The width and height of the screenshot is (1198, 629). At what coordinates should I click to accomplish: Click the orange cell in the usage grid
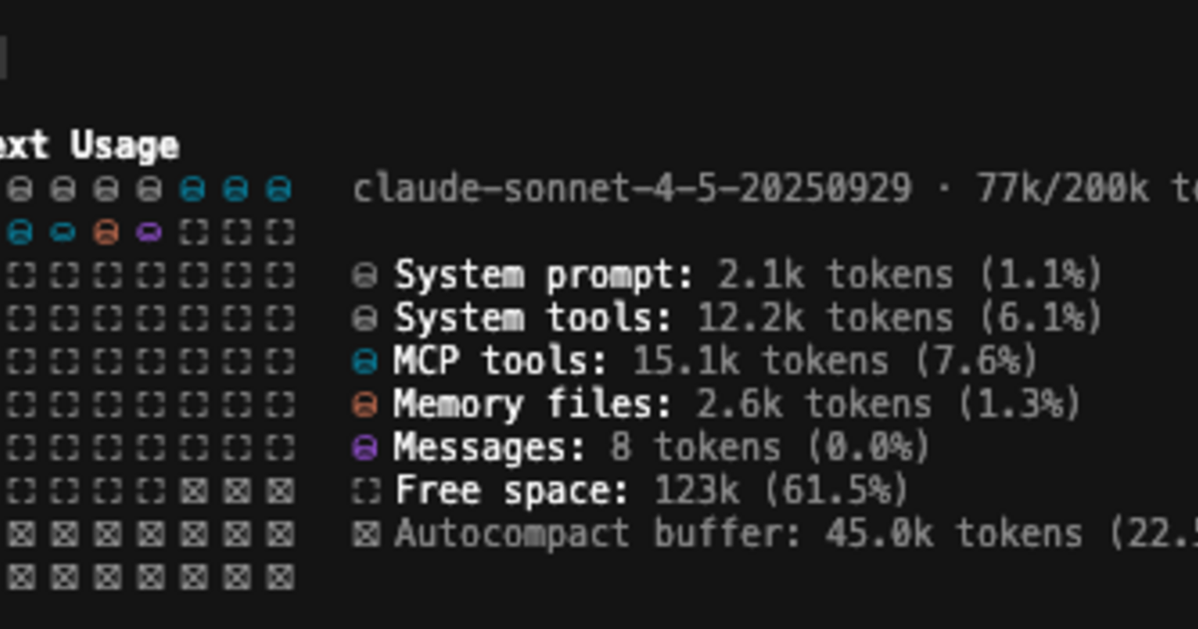coord(105,233)
